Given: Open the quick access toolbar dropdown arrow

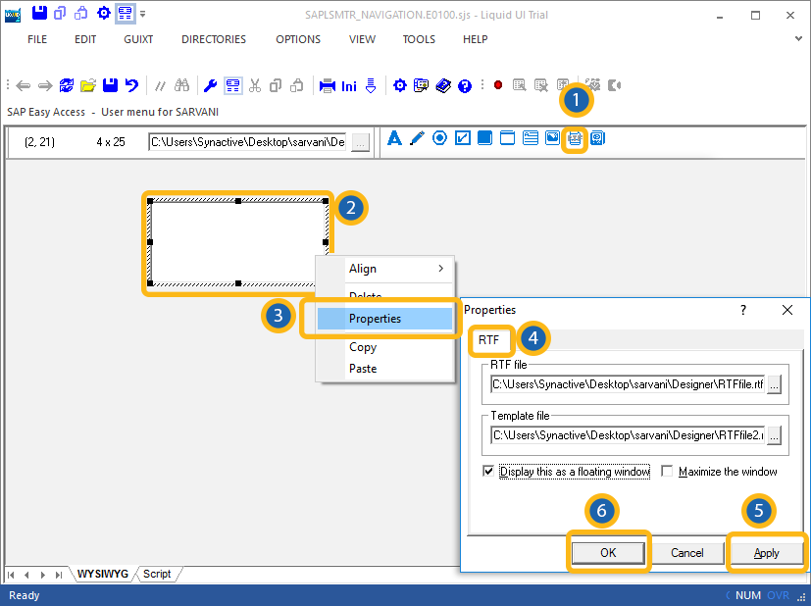Looking at the screenshot, I should (143, 14).
